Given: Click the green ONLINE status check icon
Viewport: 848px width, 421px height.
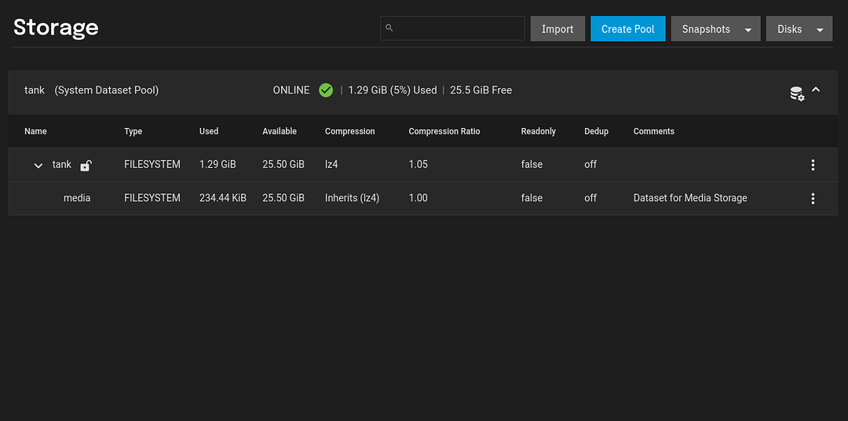Looking at the screenshot, I should [326, 90].
